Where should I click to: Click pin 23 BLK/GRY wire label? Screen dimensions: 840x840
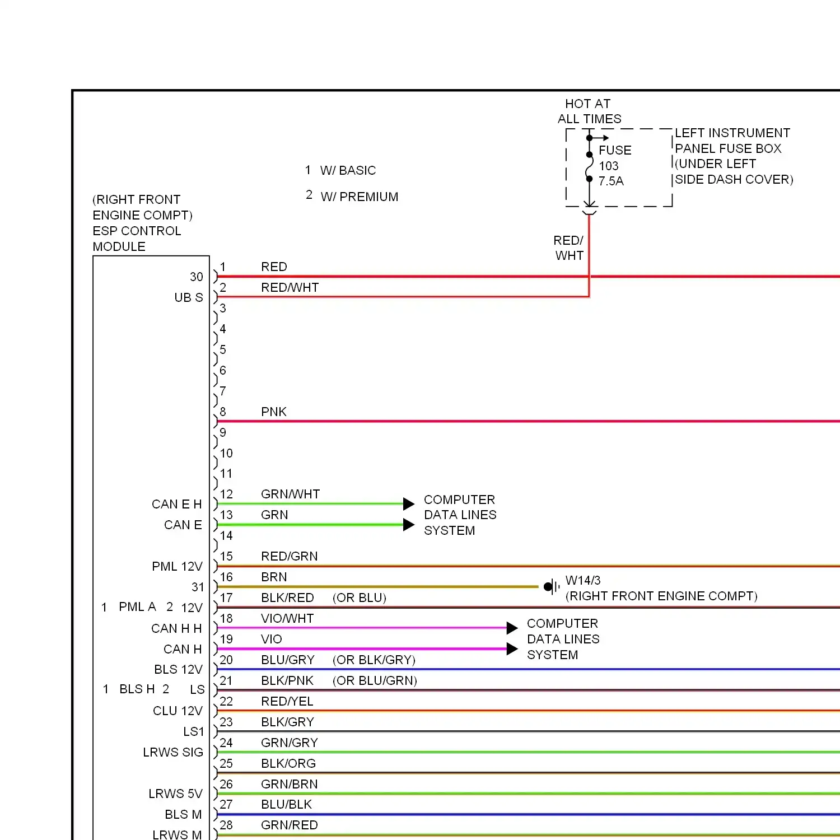click(287, 722)
